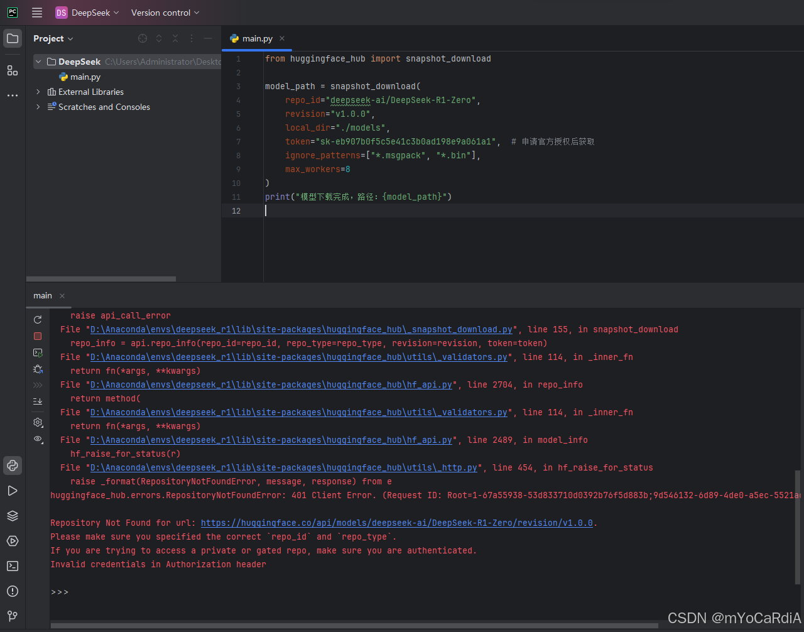Image resolution: width=804 pixels, height=632 pixels.
Task: Open console settings gear icon
Action: [x=38, y=423]
